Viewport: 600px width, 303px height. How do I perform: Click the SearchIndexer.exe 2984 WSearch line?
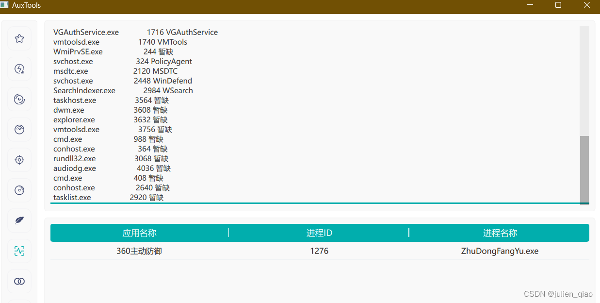click(x=123, y=90)
